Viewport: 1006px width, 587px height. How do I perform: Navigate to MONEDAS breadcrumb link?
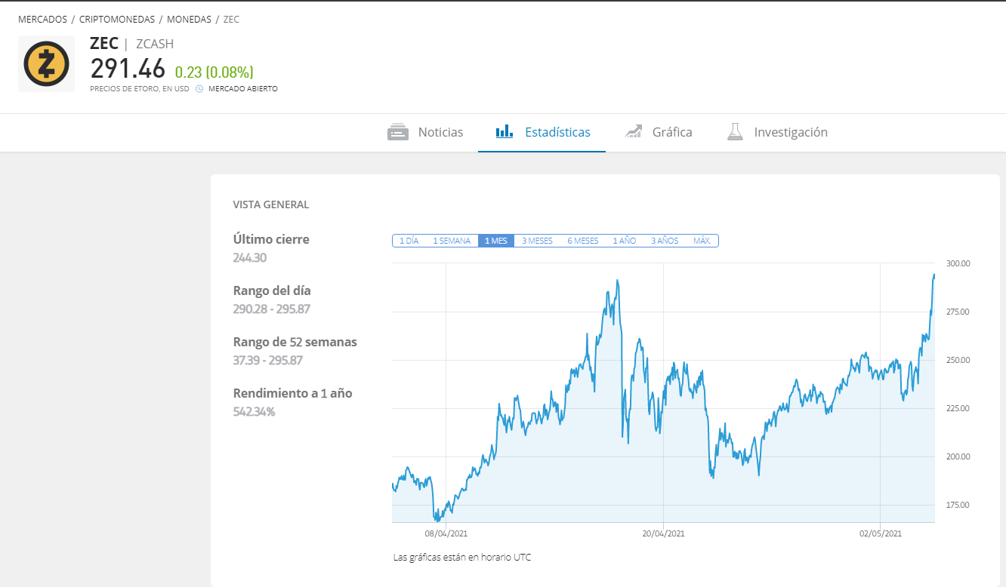[x=189, y=20]
